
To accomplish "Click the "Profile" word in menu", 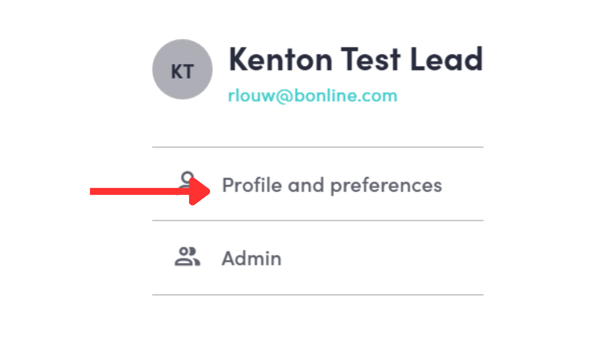I will 252,185.
